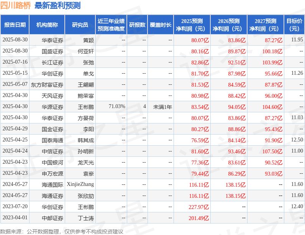Click the 104.60亿 forecast value
The image size is (305, 235).
(272, 107)
